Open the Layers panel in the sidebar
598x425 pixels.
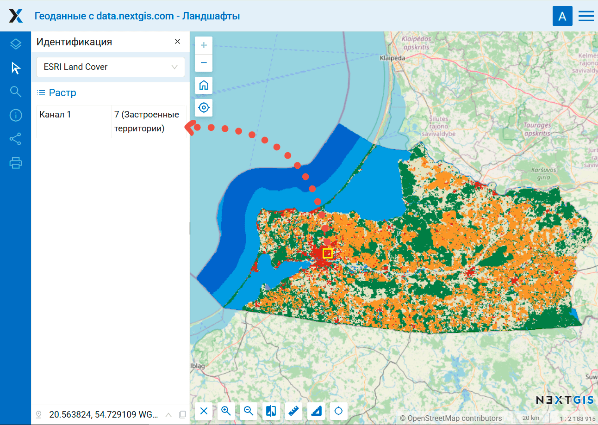point(16,44)
